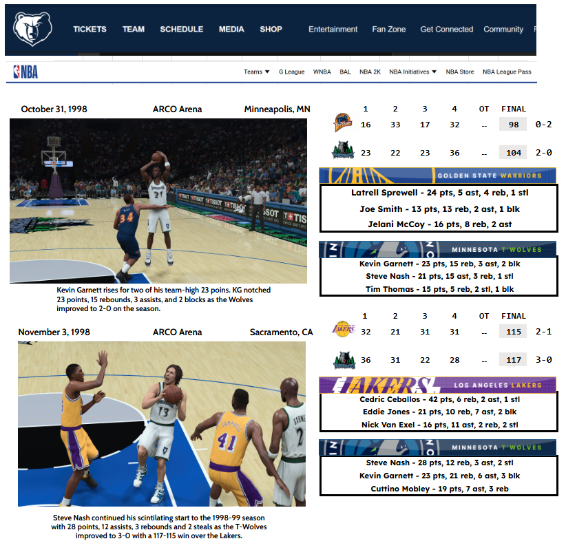
Task: Click the 'Steve Nash - 21 pts, 15 ast' line
Action: pos(440,276)
